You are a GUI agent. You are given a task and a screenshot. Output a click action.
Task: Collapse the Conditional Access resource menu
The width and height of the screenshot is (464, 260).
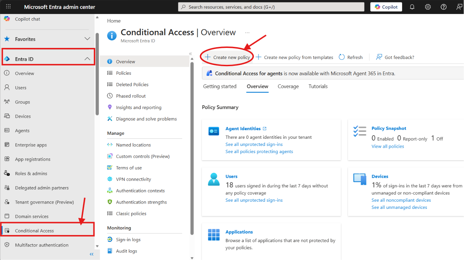pos(190,54)
